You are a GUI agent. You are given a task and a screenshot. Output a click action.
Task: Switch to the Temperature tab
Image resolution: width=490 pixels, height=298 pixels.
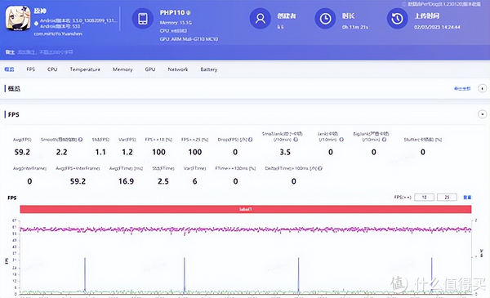click(85, 69)
